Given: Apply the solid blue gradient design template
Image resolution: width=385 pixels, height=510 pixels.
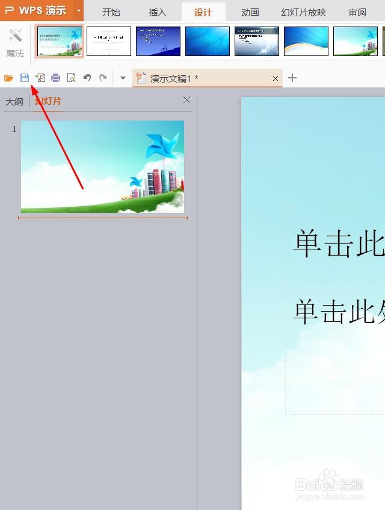Looking at the screenshot, I should click(x=208, y=42).
